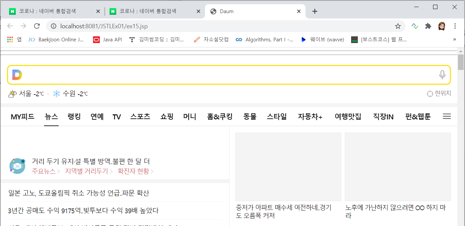
Task: Open Baekjoon Online Judge bookmark
Action: coord(56,40)
